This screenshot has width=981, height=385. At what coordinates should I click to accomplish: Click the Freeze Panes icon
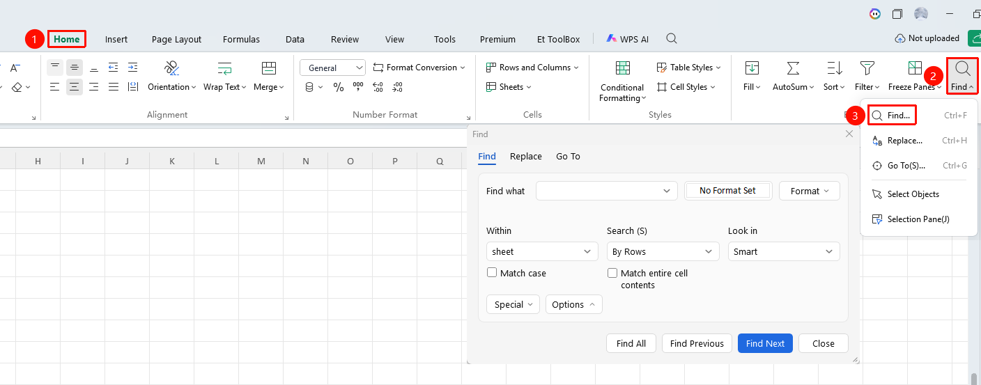(915, 68)
